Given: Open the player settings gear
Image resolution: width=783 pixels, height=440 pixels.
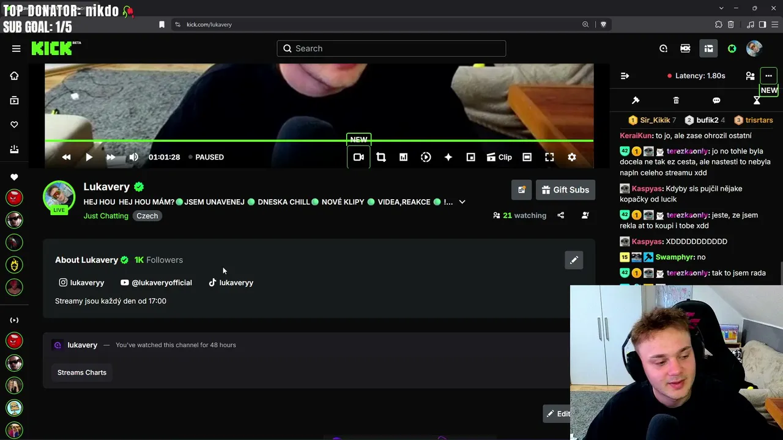Looking at the screenshot, I should point(572,157).
